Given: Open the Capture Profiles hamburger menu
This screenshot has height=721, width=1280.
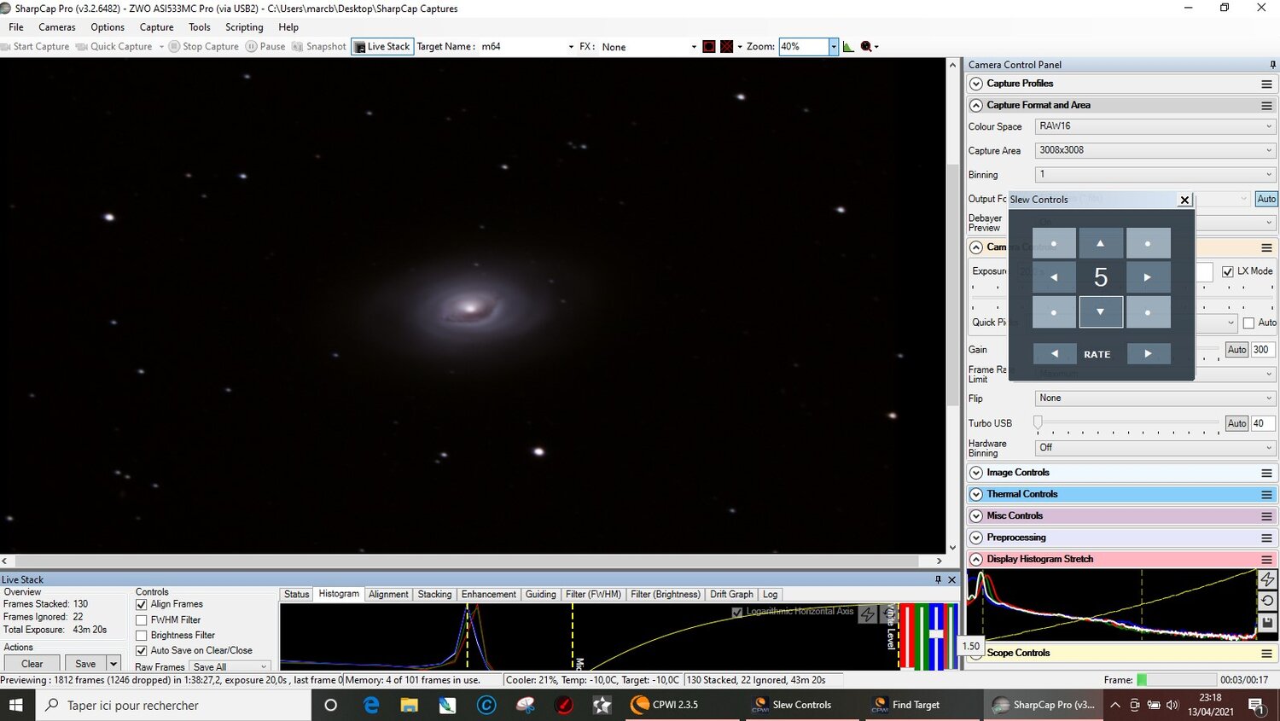Looking at the screenshot, I should pos(1266,84).
